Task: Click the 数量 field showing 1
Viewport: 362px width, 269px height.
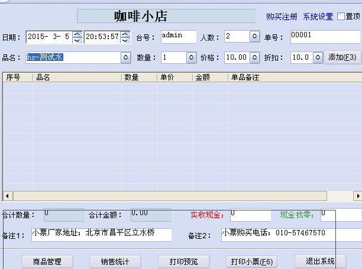Action: pyautogui.click(x=174, y=57)
